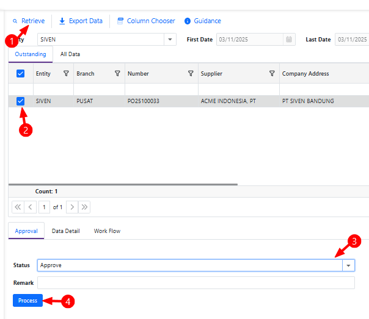Screen dimensions: 369x319
Task: Click the Status Approve field
Action: coord(189,265)
